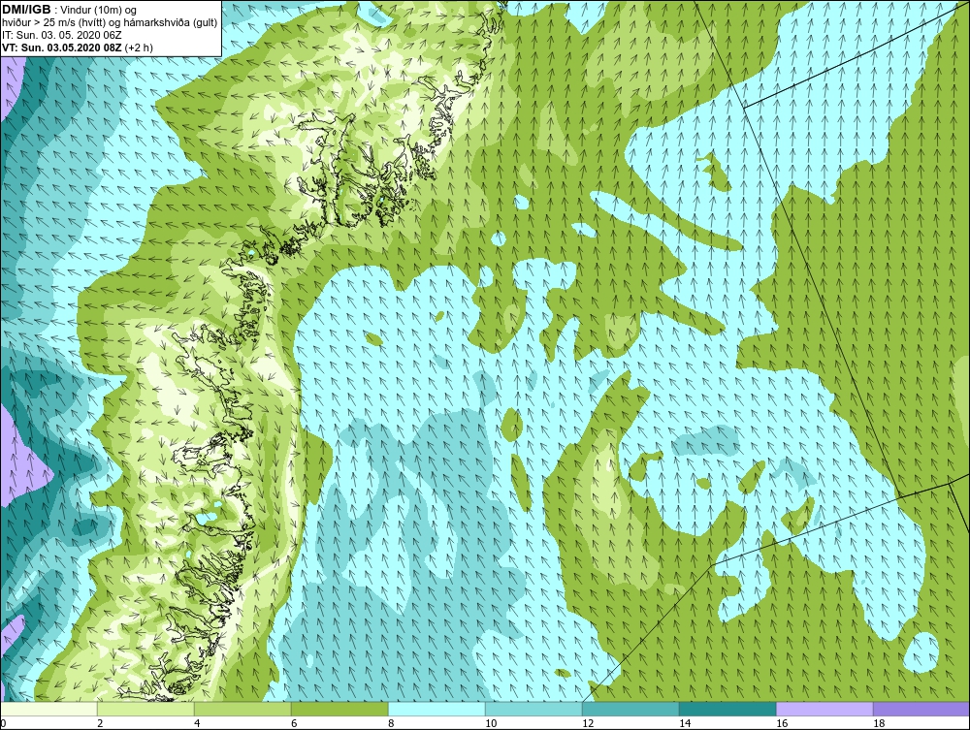970x730 pixels.
Task: Click the 14–16 m/s dark teal legend swatch
Action: point(727,709)
